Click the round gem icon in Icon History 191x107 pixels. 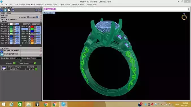[13, 10]
